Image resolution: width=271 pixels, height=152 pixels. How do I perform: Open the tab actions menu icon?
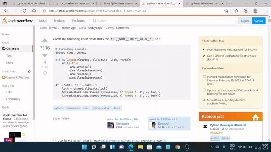pyautogui.click(x=5, y=3)
